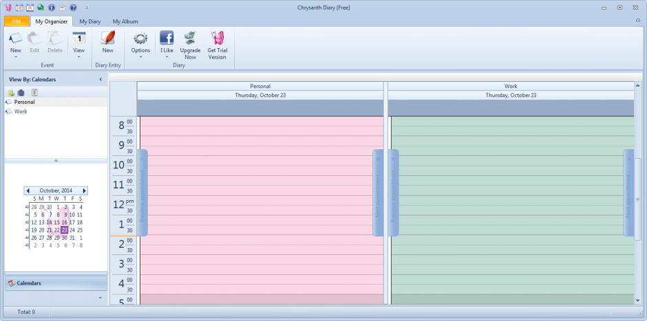Click the Personal calendar column header
Image resolution: width=647 pixels, height=321 pixels.
[260, 86]
